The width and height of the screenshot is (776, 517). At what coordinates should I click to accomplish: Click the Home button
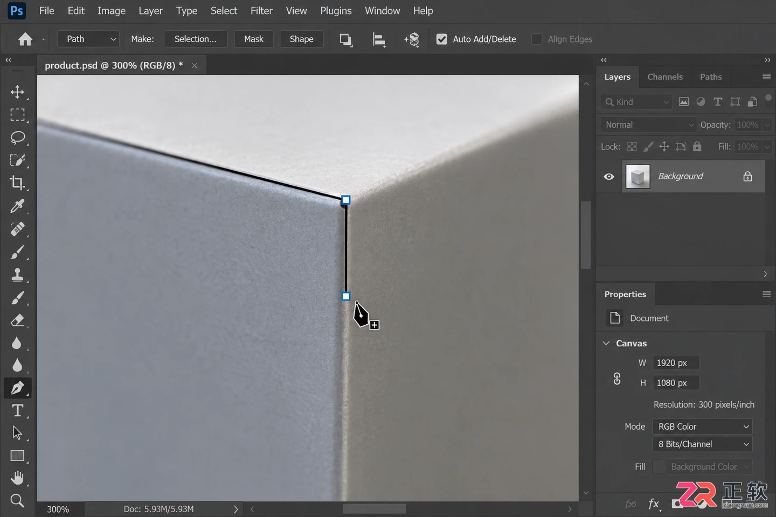25,39
